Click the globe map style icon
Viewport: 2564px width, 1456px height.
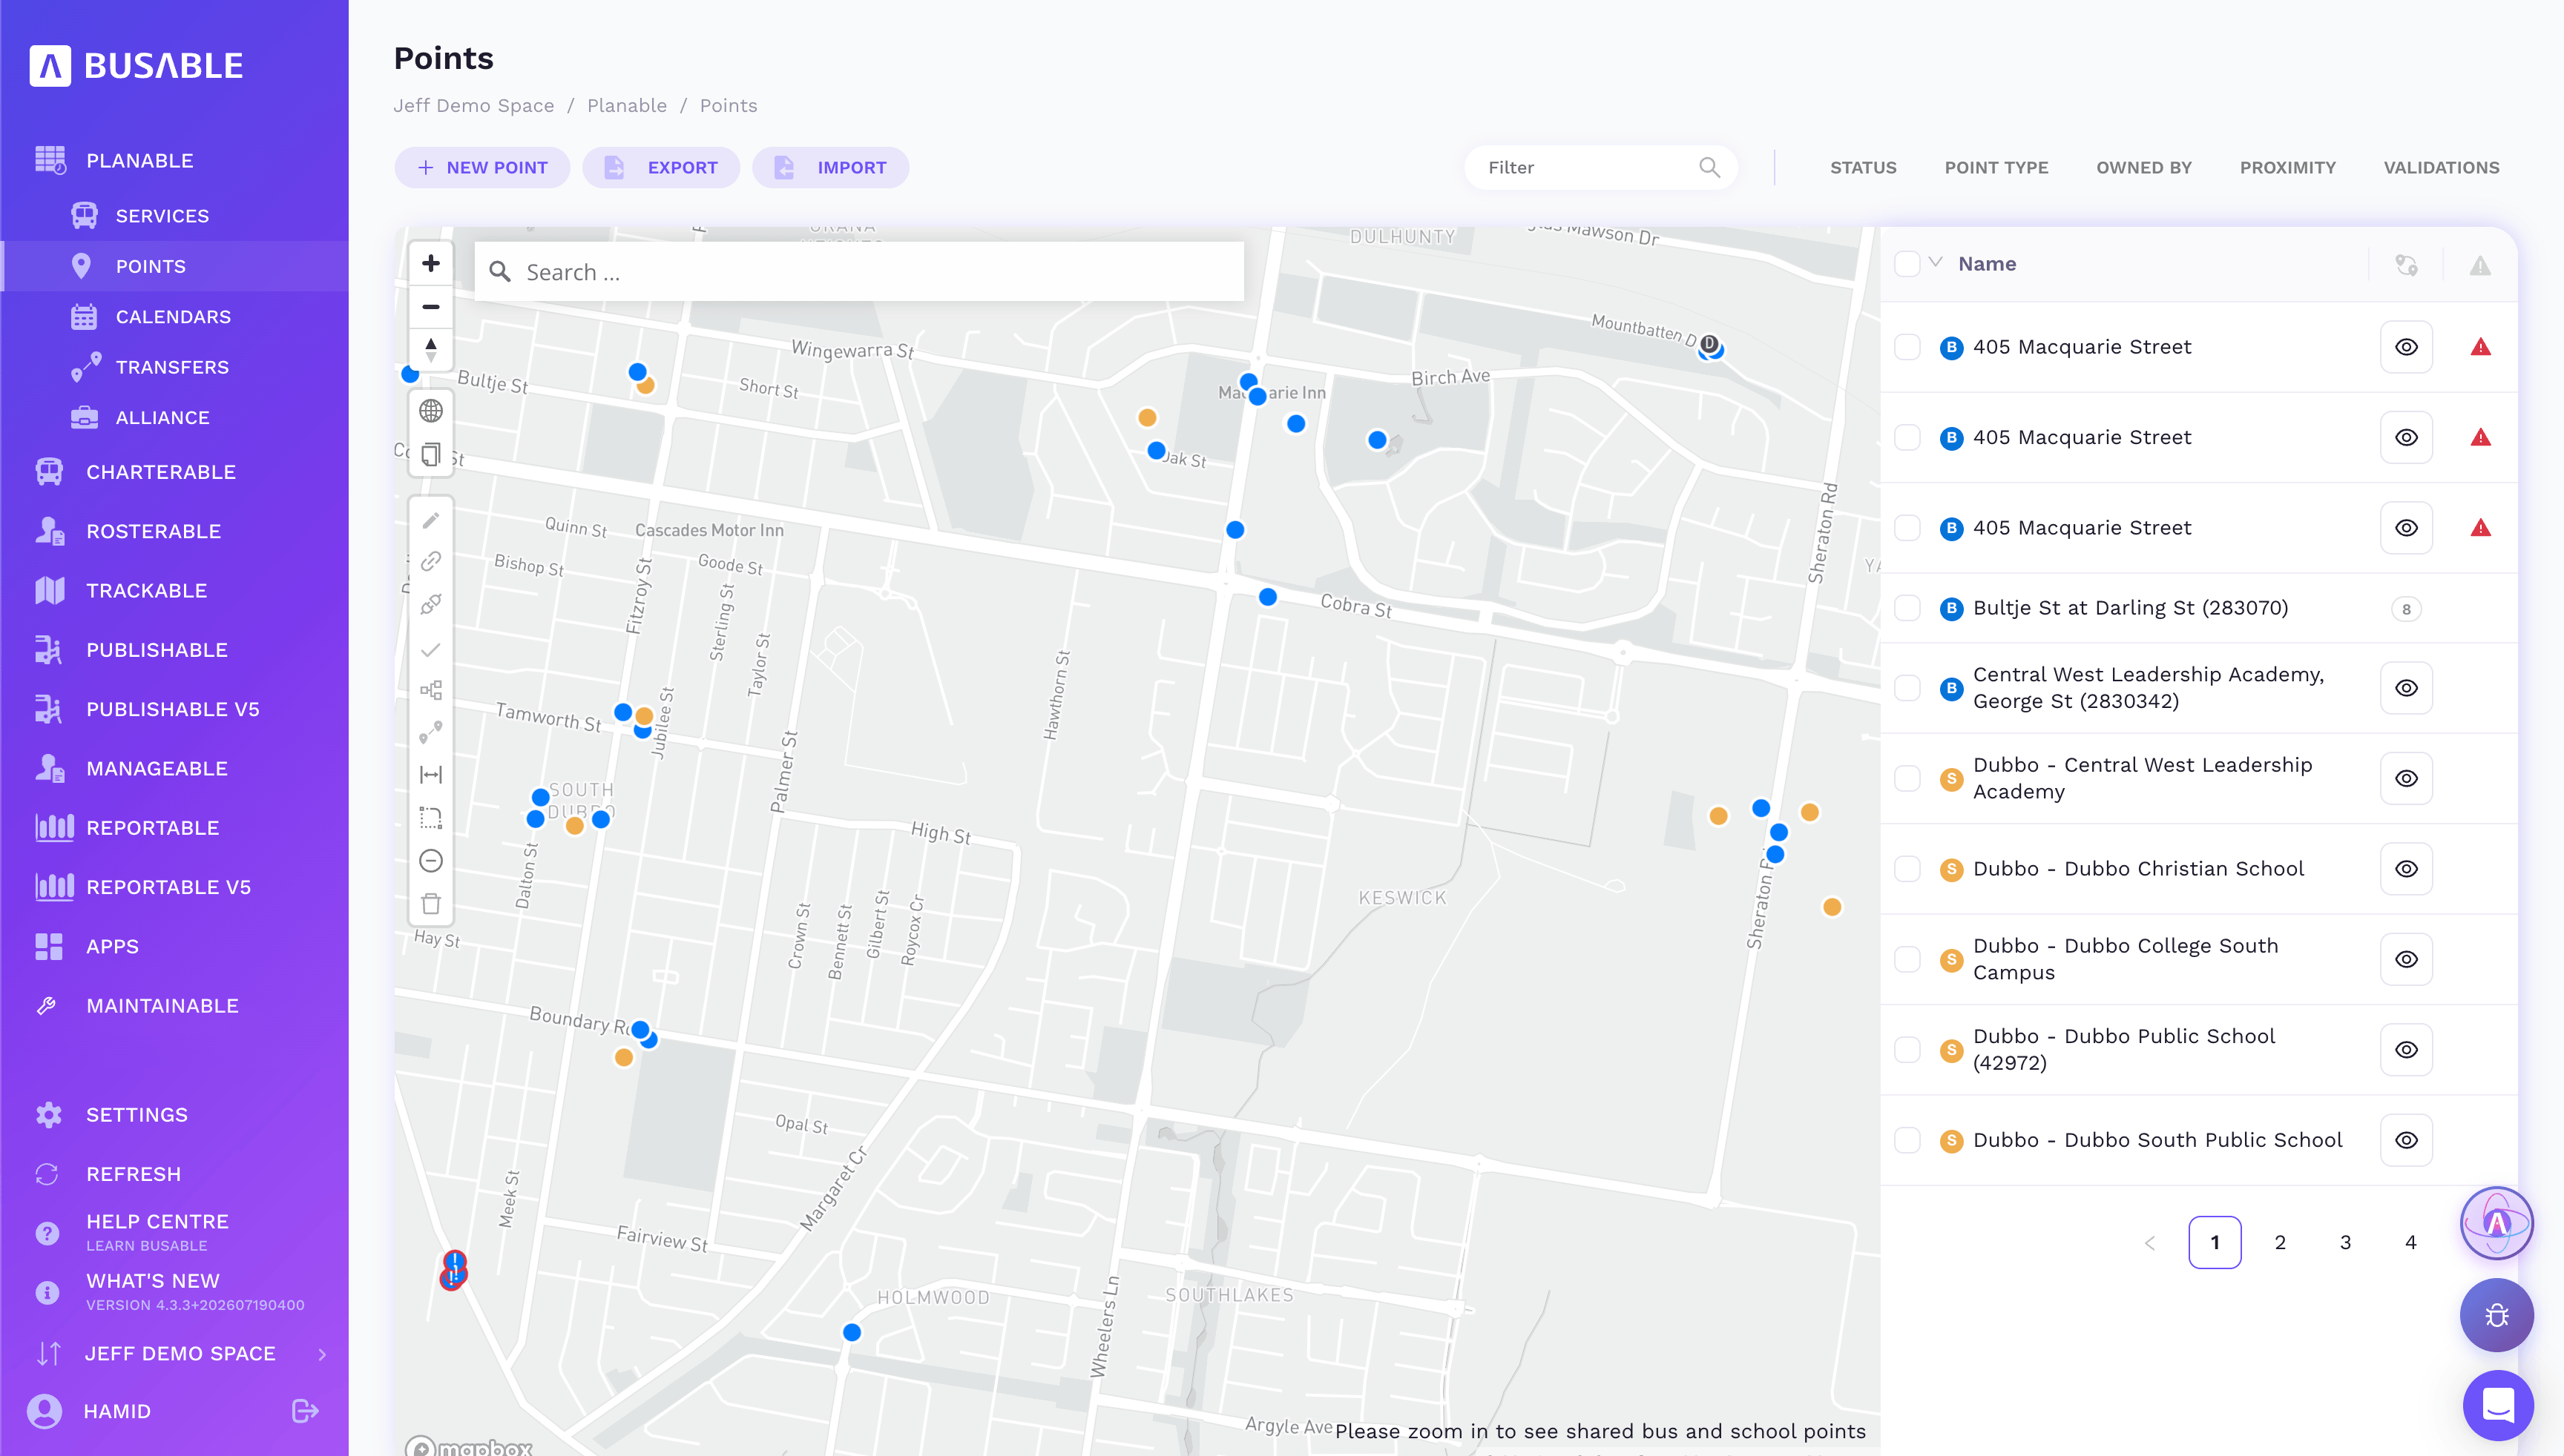[430, 411]
